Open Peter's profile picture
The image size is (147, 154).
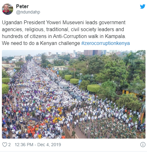coord(8,9)
